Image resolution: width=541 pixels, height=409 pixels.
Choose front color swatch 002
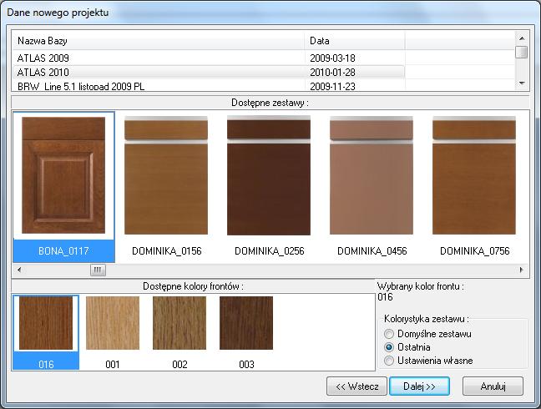pos(179,332)
